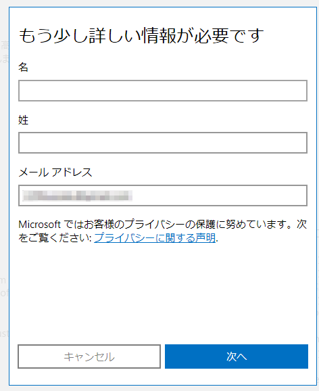Click the メール アドレス field label
Screen dimensions: 319x391
pos(55,172)
